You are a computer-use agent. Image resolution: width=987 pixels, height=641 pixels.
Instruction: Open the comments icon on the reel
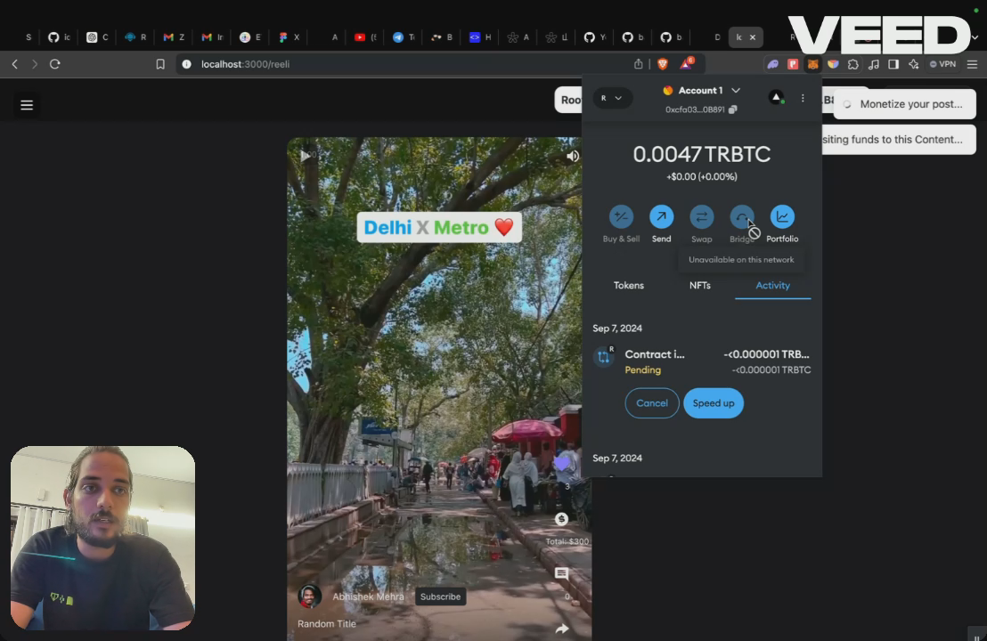click(561, 573)
